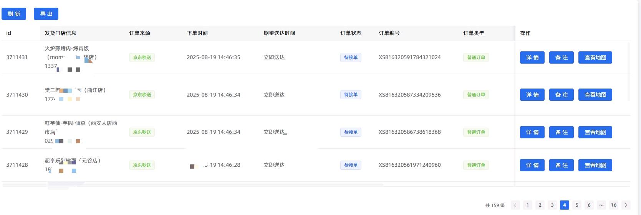Click order number XS816320591784321024

pos(410,57)
